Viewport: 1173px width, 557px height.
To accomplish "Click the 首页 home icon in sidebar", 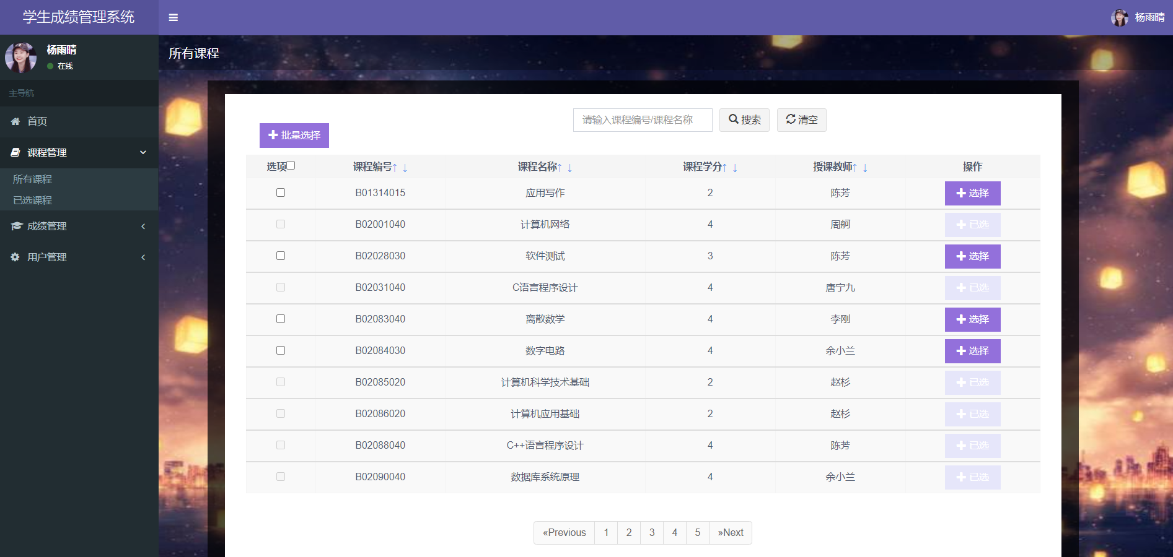I will click(15, 121).
